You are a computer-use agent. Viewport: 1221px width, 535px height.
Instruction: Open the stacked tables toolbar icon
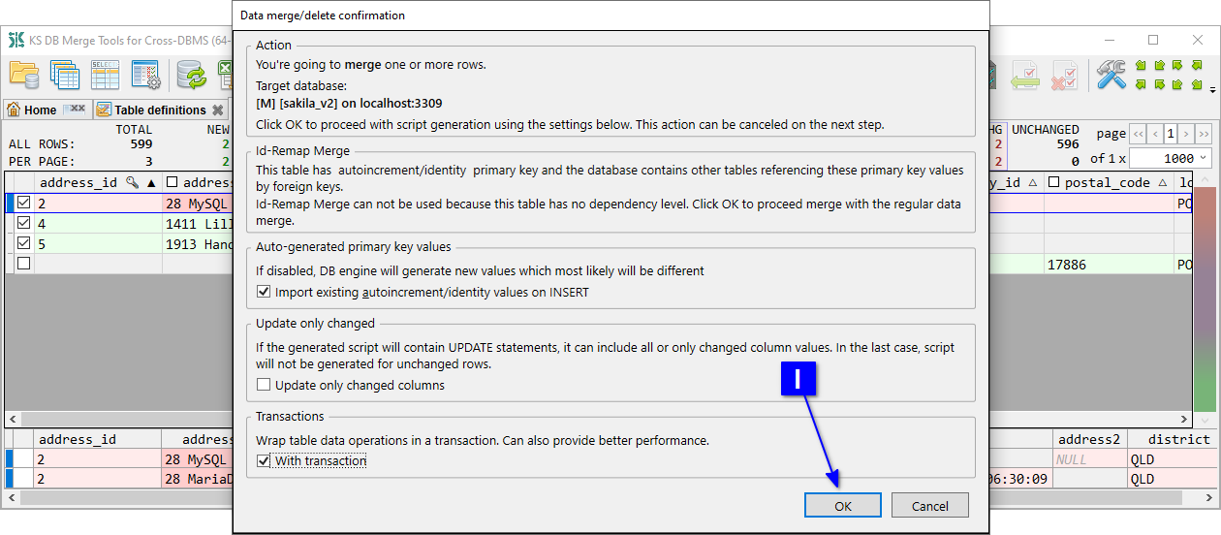65,74
